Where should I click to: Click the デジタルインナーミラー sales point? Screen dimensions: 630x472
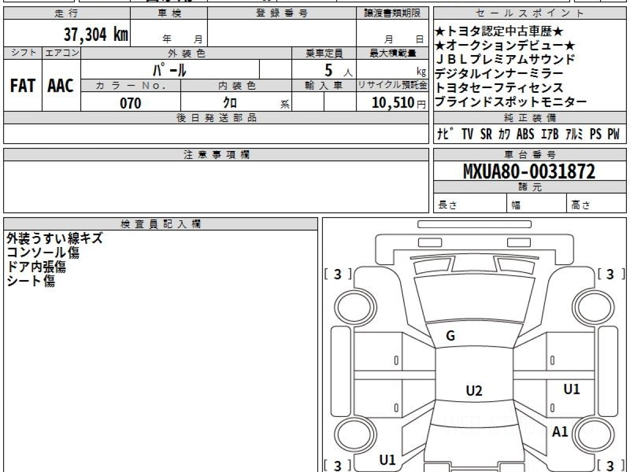(499, 74)
